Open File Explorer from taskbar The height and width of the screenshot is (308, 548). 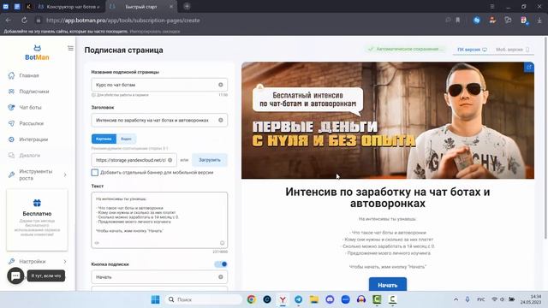[x=314, y=299]
